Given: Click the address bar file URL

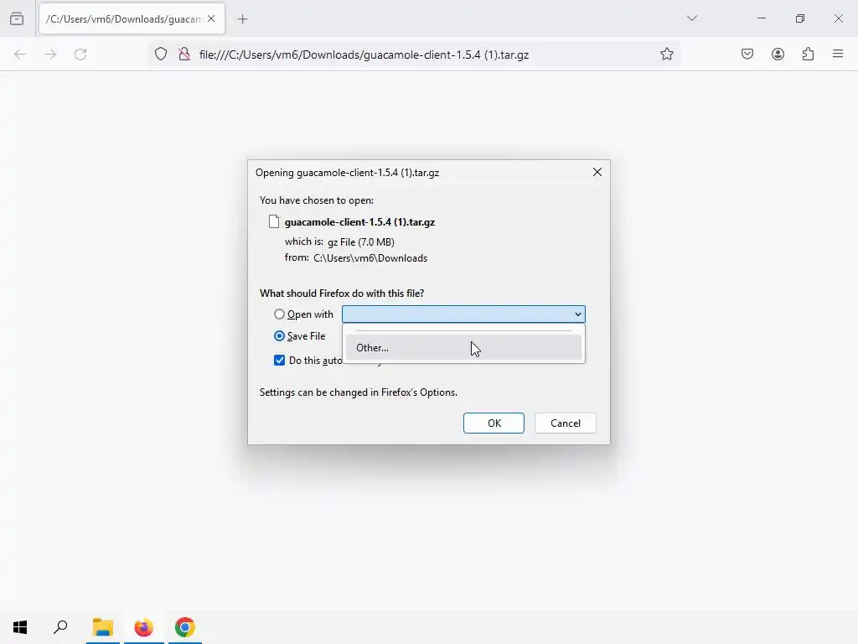Looking at the screenshot, I should [364, 55].
